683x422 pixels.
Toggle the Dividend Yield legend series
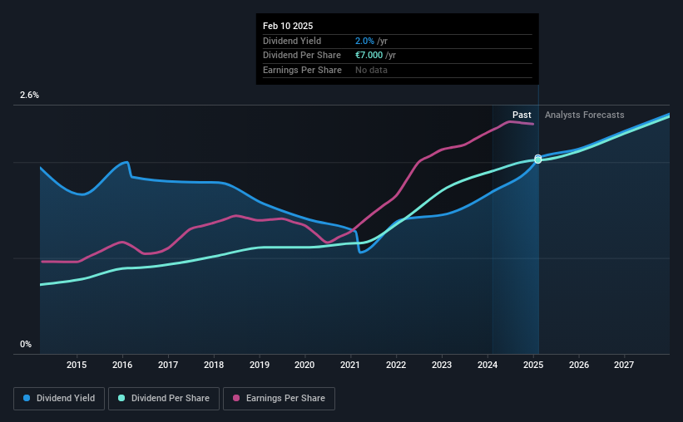pos(59,399)
